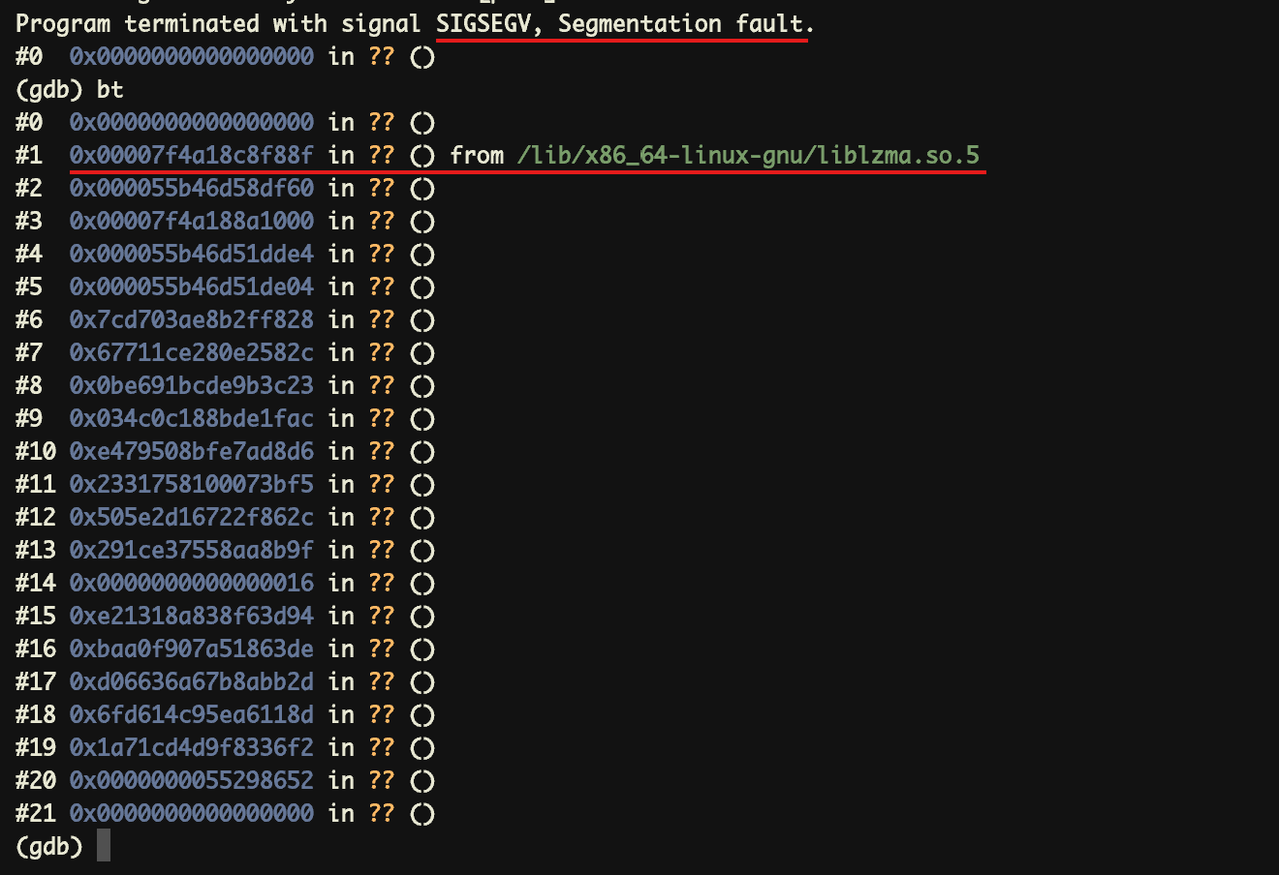Select address 0x0000000000000016 in frame #14
Image resolution: width=1279 pixels, height=875 pixels.
point(191,583)
